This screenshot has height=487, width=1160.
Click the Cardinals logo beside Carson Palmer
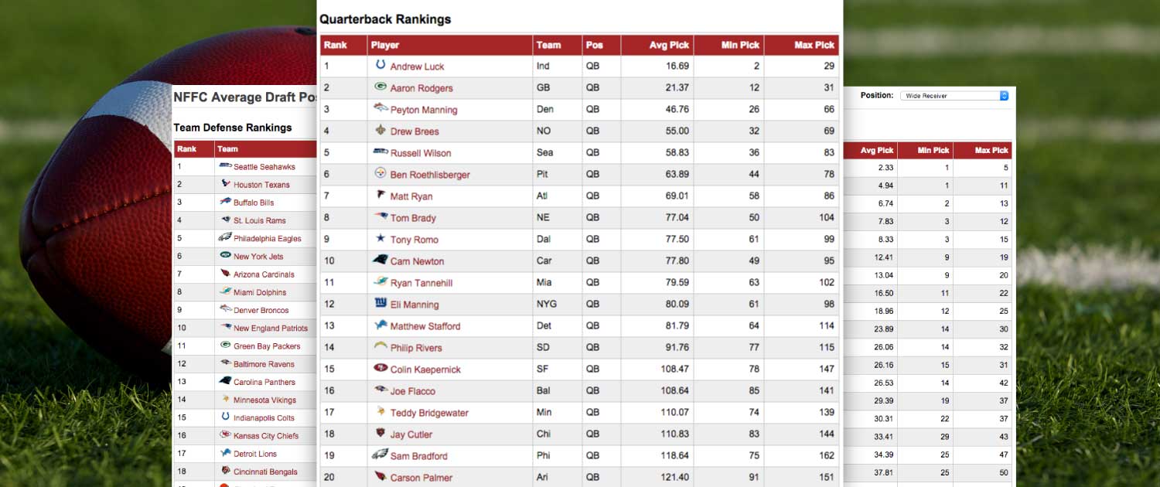coord(379,477)
